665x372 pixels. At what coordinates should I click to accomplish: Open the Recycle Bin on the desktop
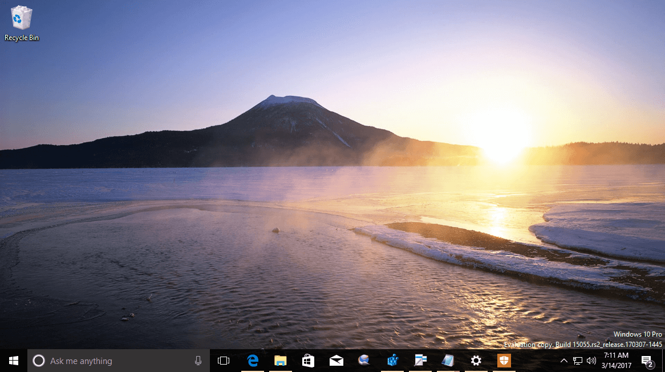coord(21,17)
